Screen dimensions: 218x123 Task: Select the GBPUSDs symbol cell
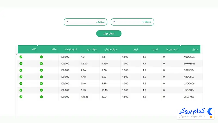tap(189, 70)
